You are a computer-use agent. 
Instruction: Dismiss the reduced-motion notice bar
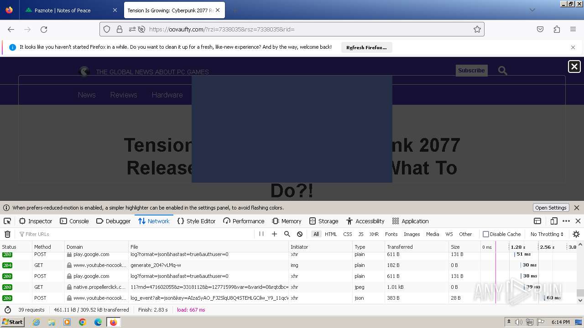click(577, 208)
